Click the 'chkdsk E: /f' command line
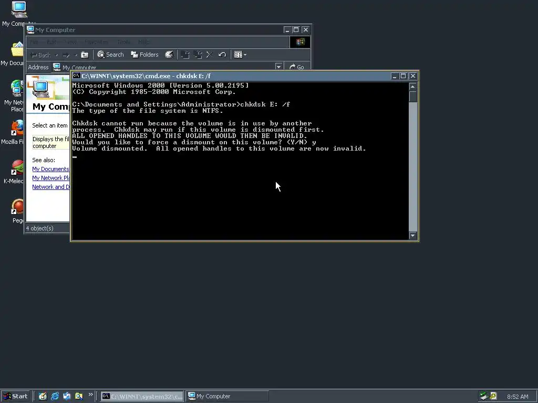 pos(265,104)
